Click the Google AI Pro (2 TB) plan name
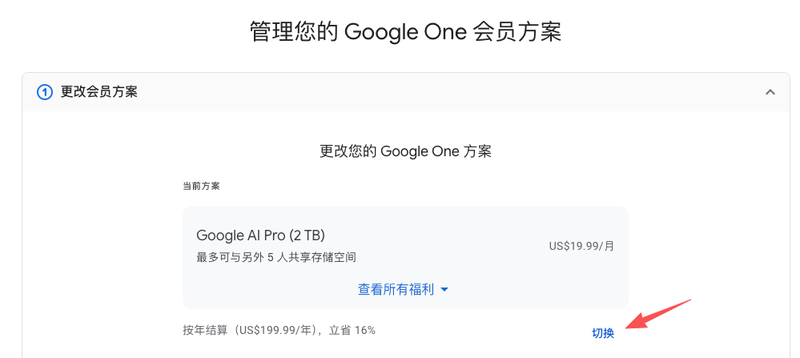Image resolution: width=800 pixels, height=358 pixels. pos(261,235)
